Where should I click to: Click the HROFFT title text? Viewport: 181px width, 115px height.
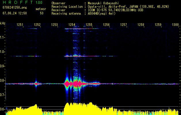[x=17, y=3]
